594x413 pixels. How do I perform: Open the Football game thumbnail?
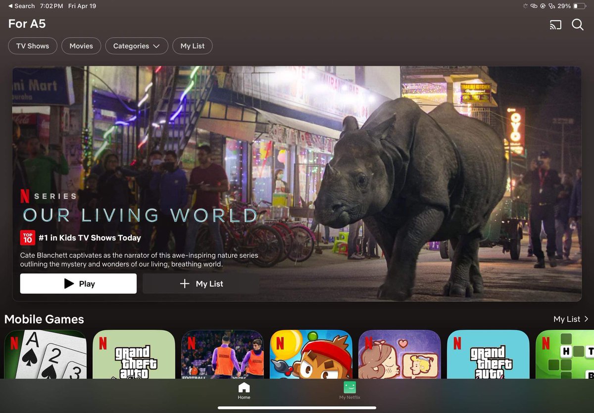[x=223, y=355]
